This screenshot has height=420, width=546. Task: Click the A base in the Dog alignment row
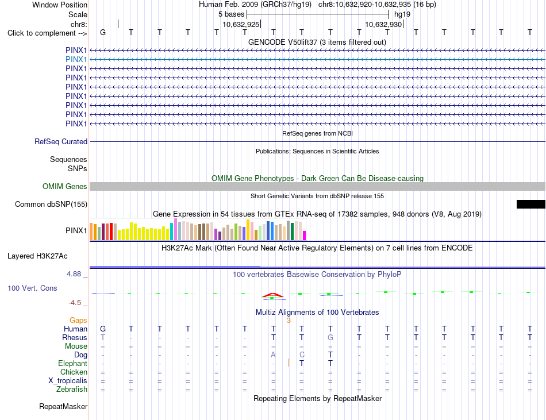point(274,355)
